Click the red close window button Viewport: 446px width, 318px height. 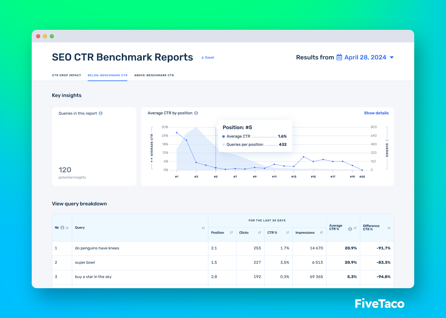click(38, 36)
